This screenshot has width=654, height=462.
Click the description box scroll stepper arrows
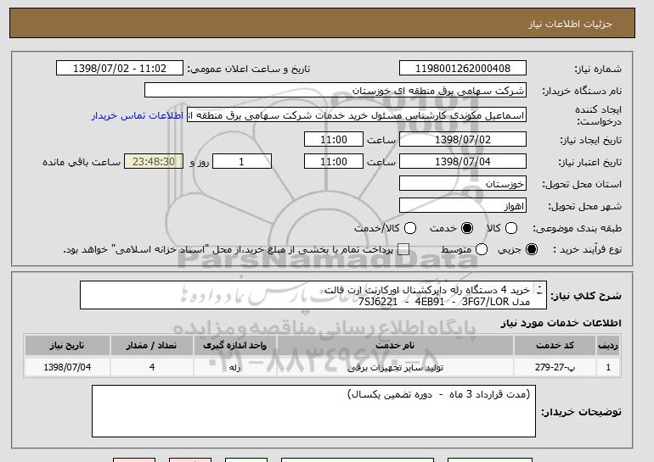point(539,290)
